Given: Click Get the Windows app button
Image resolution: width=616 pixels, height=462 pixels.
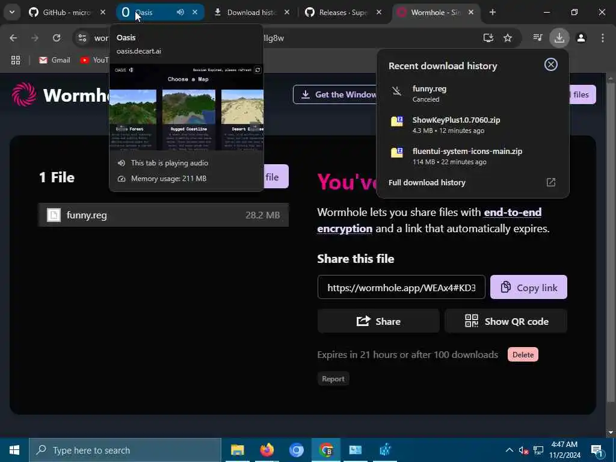Looking at the screenshot, I should click(x=334, y=94).
